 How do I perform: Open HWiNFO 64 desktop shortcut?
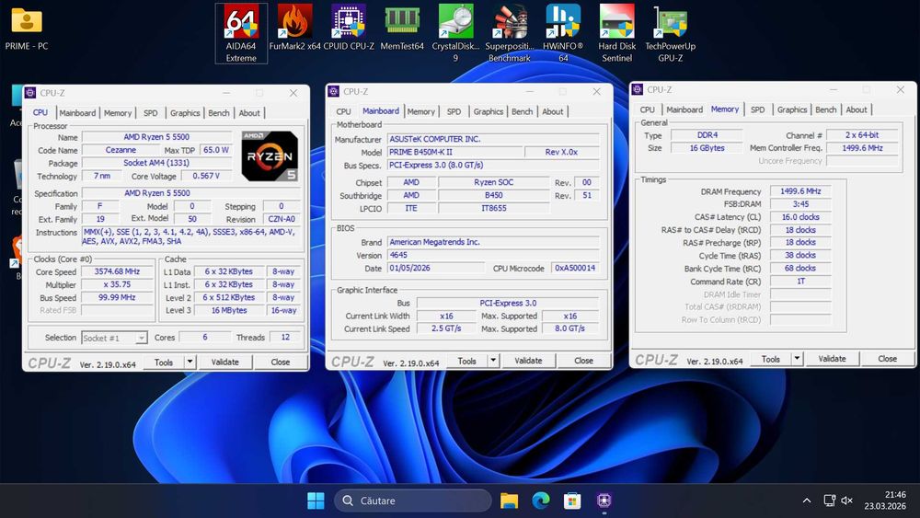pyautogui.click(x=563, y=33)
